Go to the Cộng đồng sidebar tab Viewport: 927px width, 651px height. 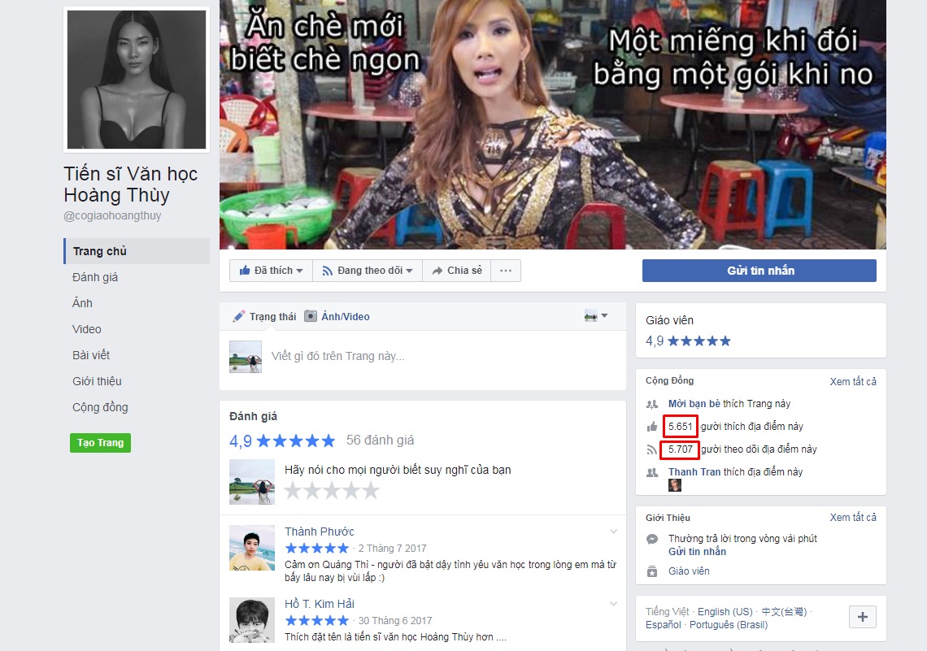pos(100,407)
